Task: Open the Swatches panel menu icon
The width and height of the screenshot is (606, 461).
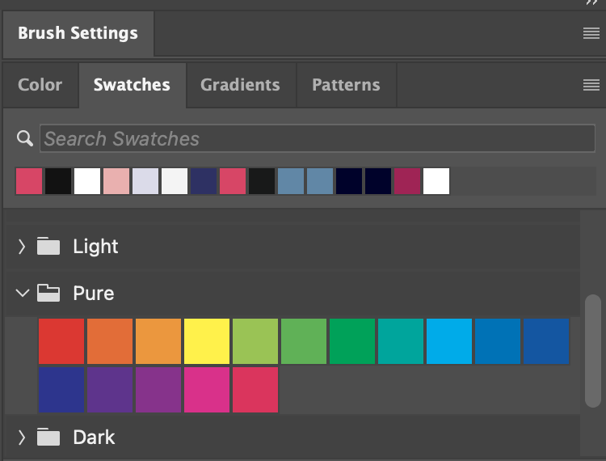Action: [x=591, y=85]
